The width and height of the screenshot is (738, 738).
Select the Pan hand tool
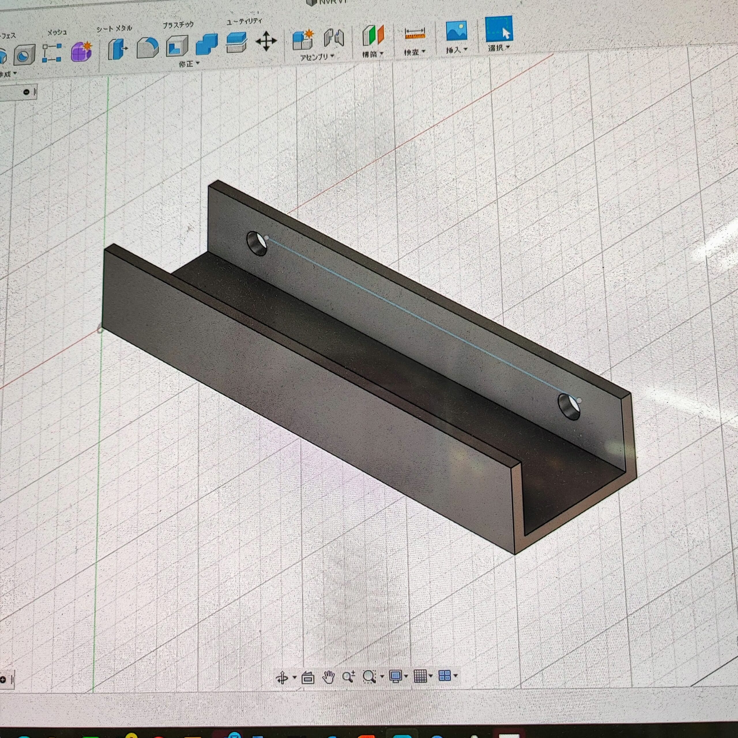(x=328, y=677)
